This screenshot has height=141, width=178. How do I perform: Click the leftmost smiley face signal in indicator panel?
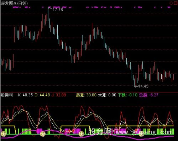point(4,134)
